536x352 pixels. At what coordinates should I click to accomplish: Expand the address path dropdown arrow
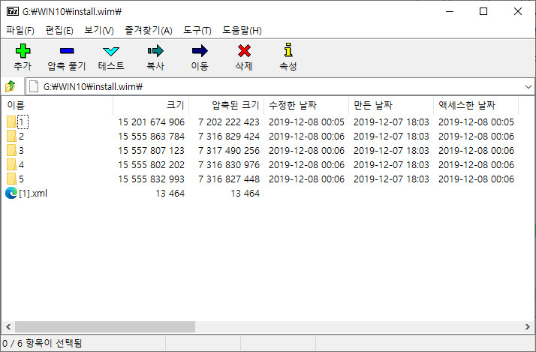[x=528, y=87]
